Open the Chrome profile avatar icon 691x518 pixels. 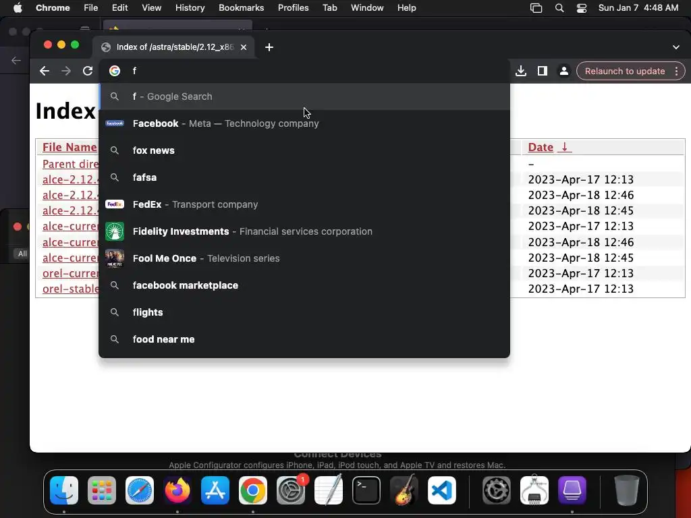pos(563,71)
